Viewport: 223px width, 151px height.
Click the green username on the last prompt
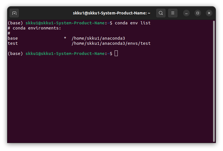(x=65, y=54)
